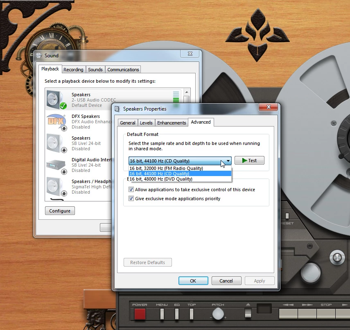Select the DFX Speakers device icon
Image resolution: width=350 pixels, height=330 pixels.
[x=56, y=122]
